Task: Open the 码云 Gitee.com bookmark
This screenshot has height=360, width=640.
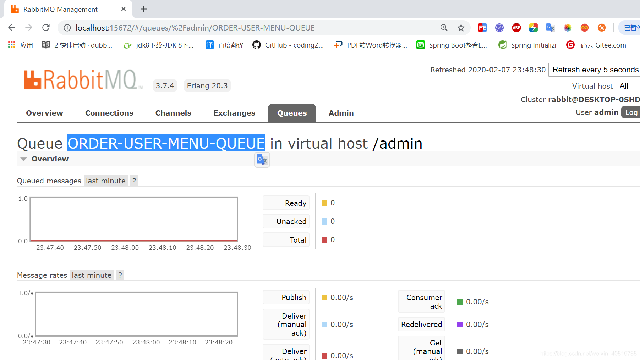Action: (596, 45)
